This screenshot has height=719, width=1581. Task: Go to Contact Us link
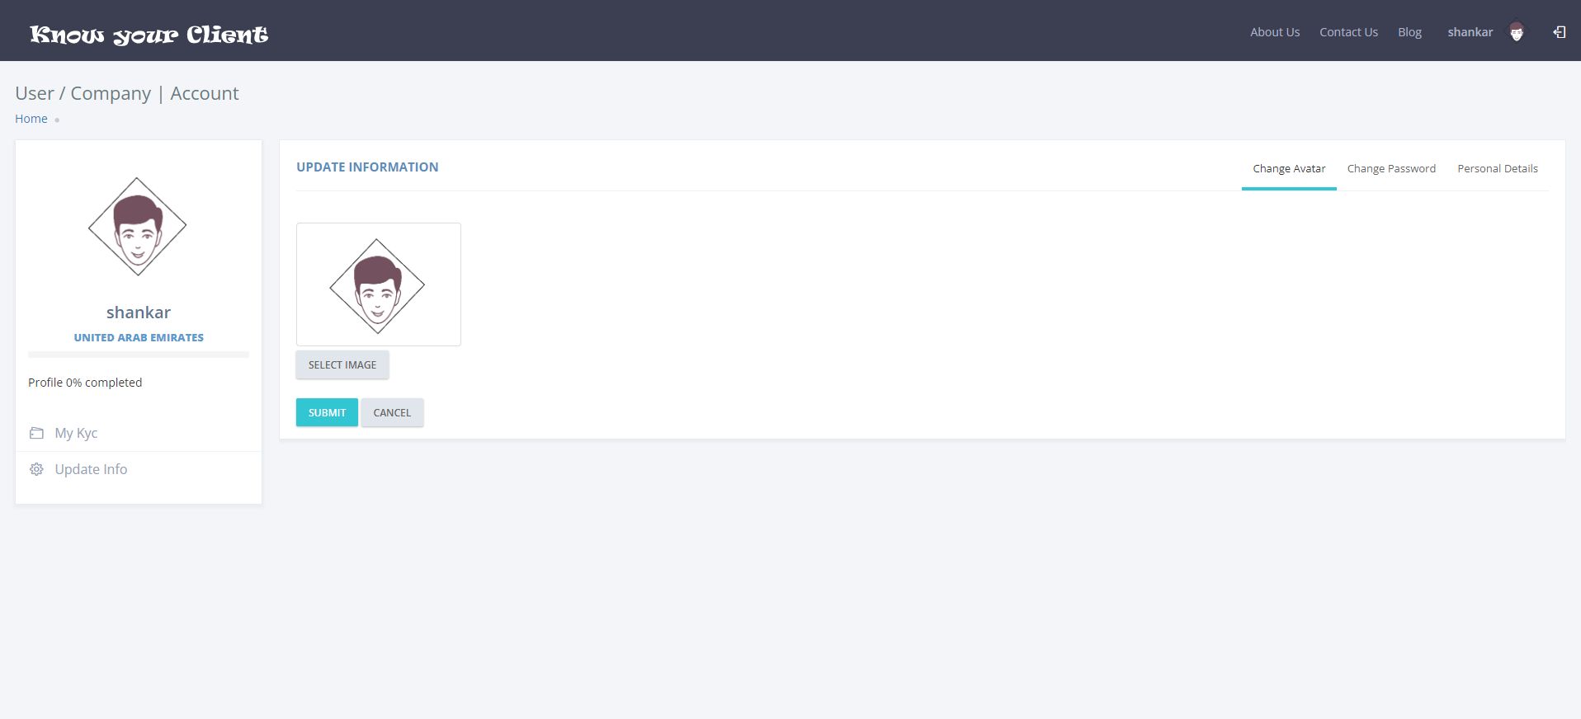(1348, 32)
